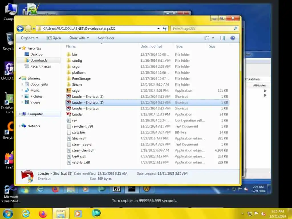Expand the Videos library
The width and height of the screenshot is (292, 219).
23,102
